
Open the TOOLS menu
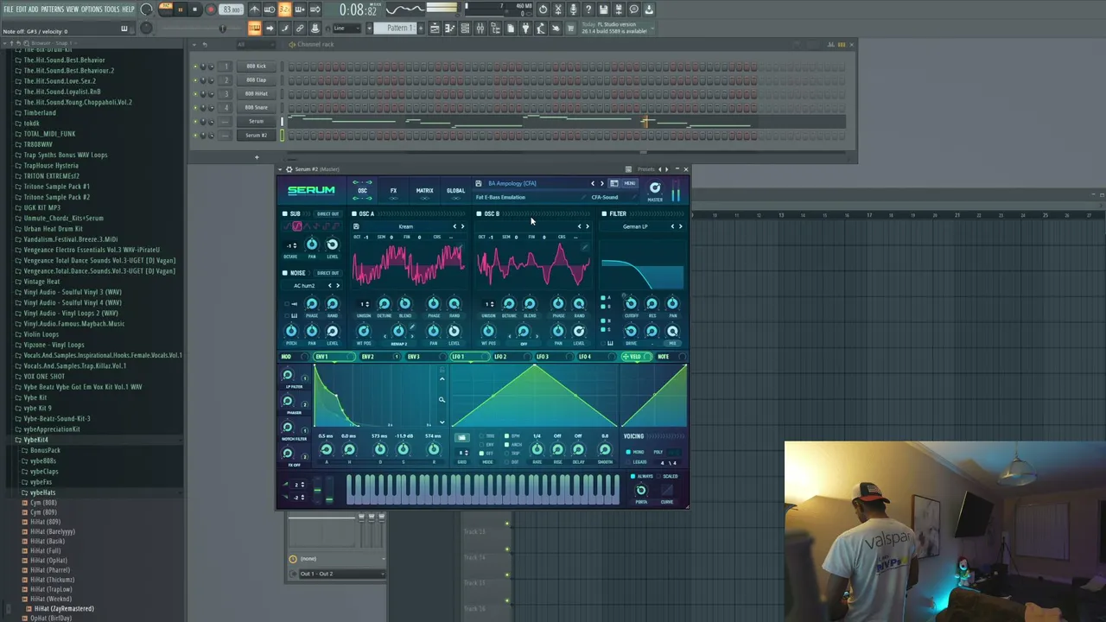click(112, 10)
